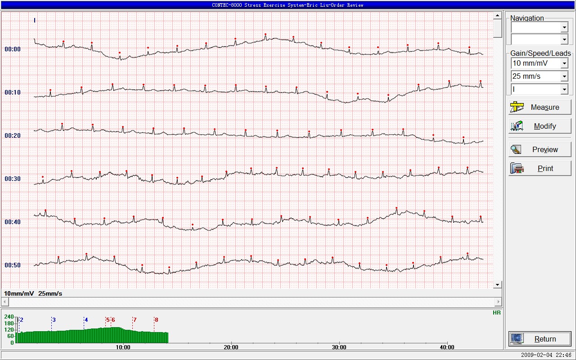Click the vertical scrollbar thumb

(x=497, y=29)
